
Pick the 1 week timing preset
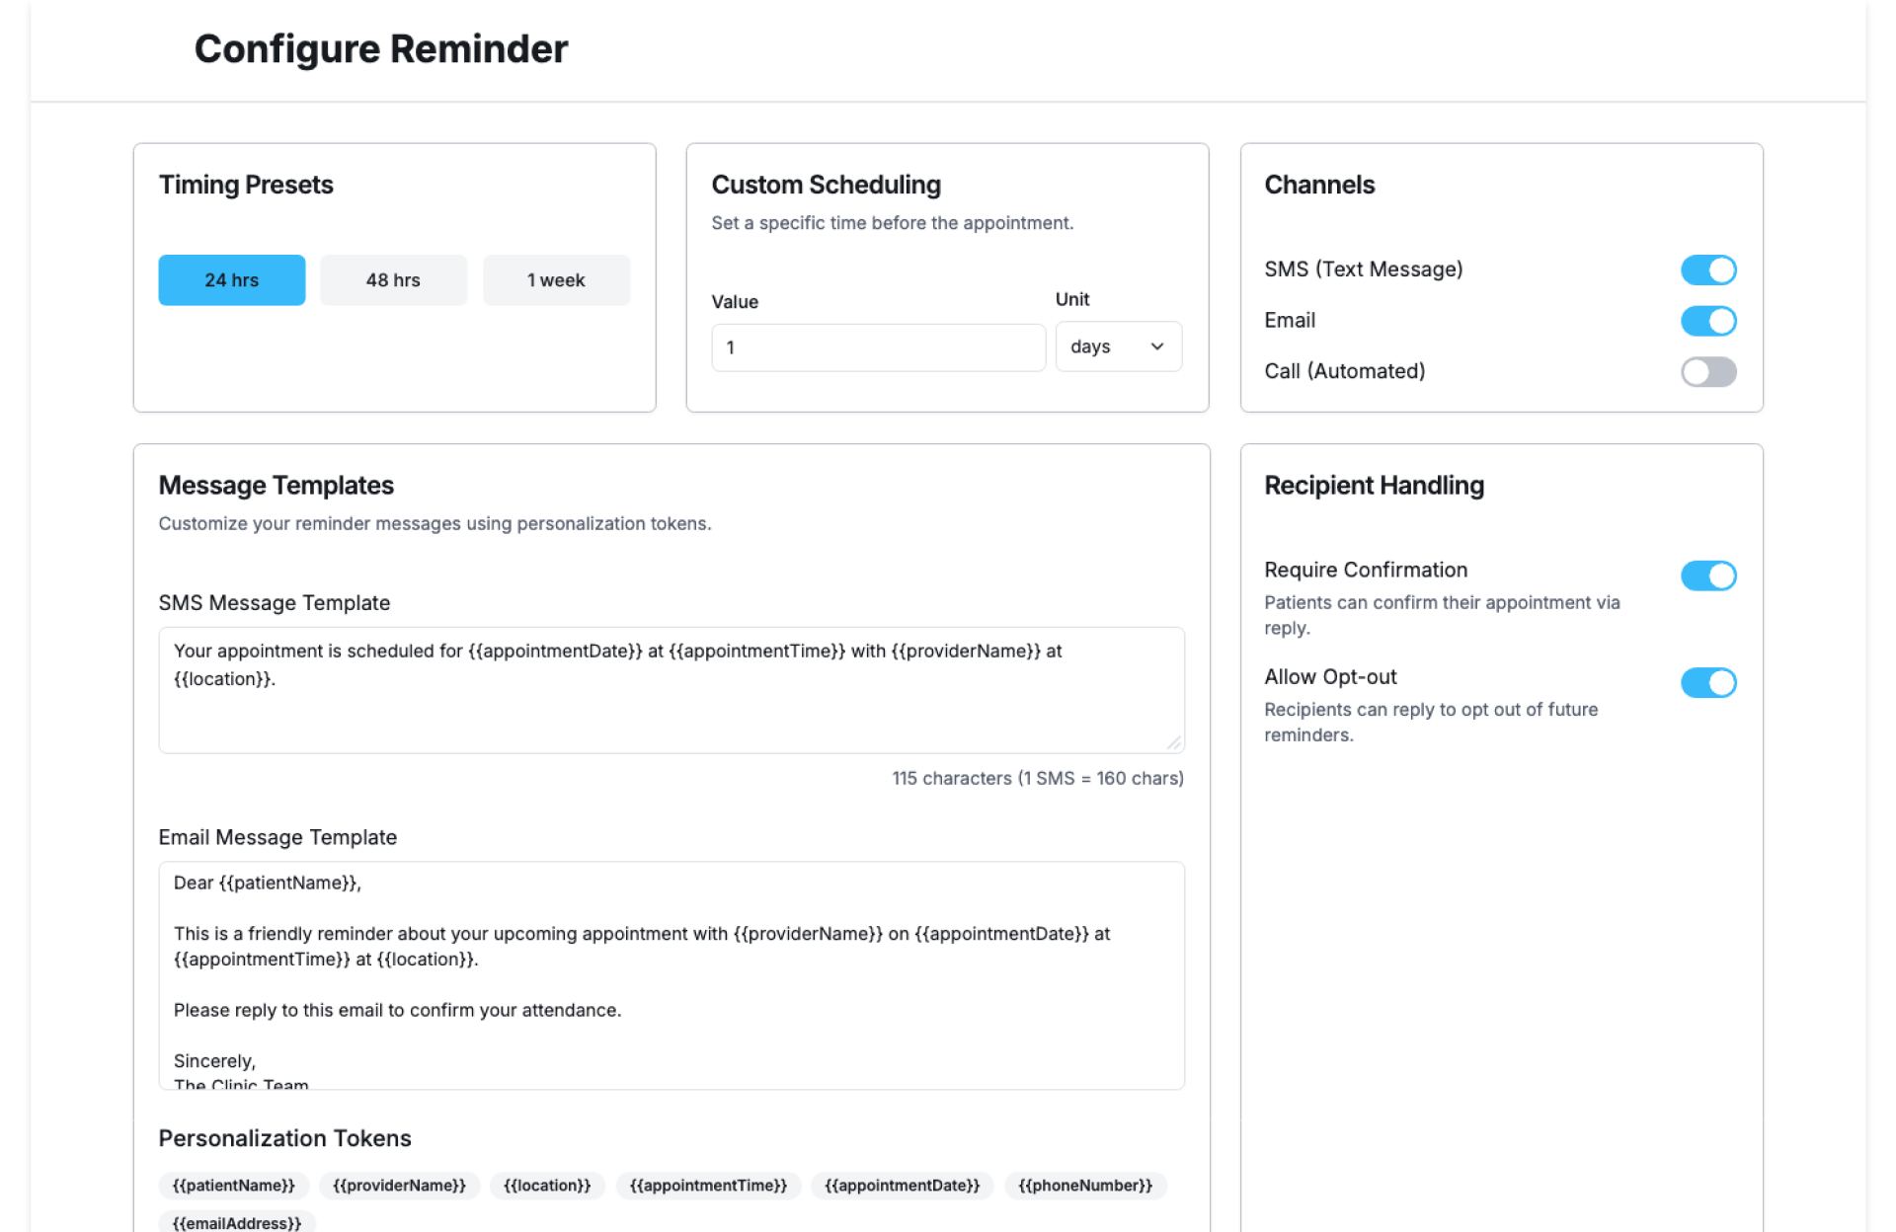pos(556,280)
